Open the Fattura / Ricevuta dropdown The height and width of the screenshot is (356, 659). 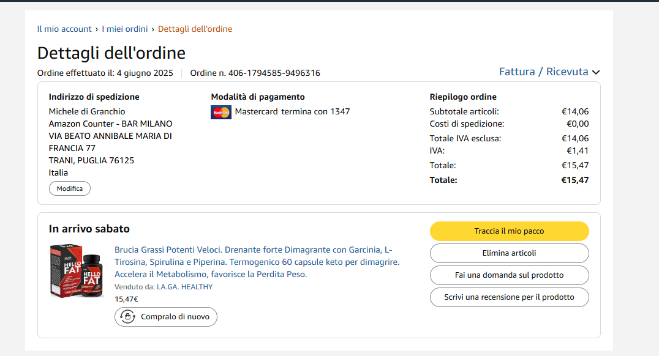click(x=544, y=72)
